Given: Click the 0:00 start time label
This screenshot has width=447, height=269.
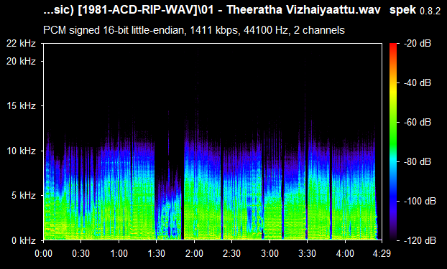Looking at the screenshot, I should [43, 253].
